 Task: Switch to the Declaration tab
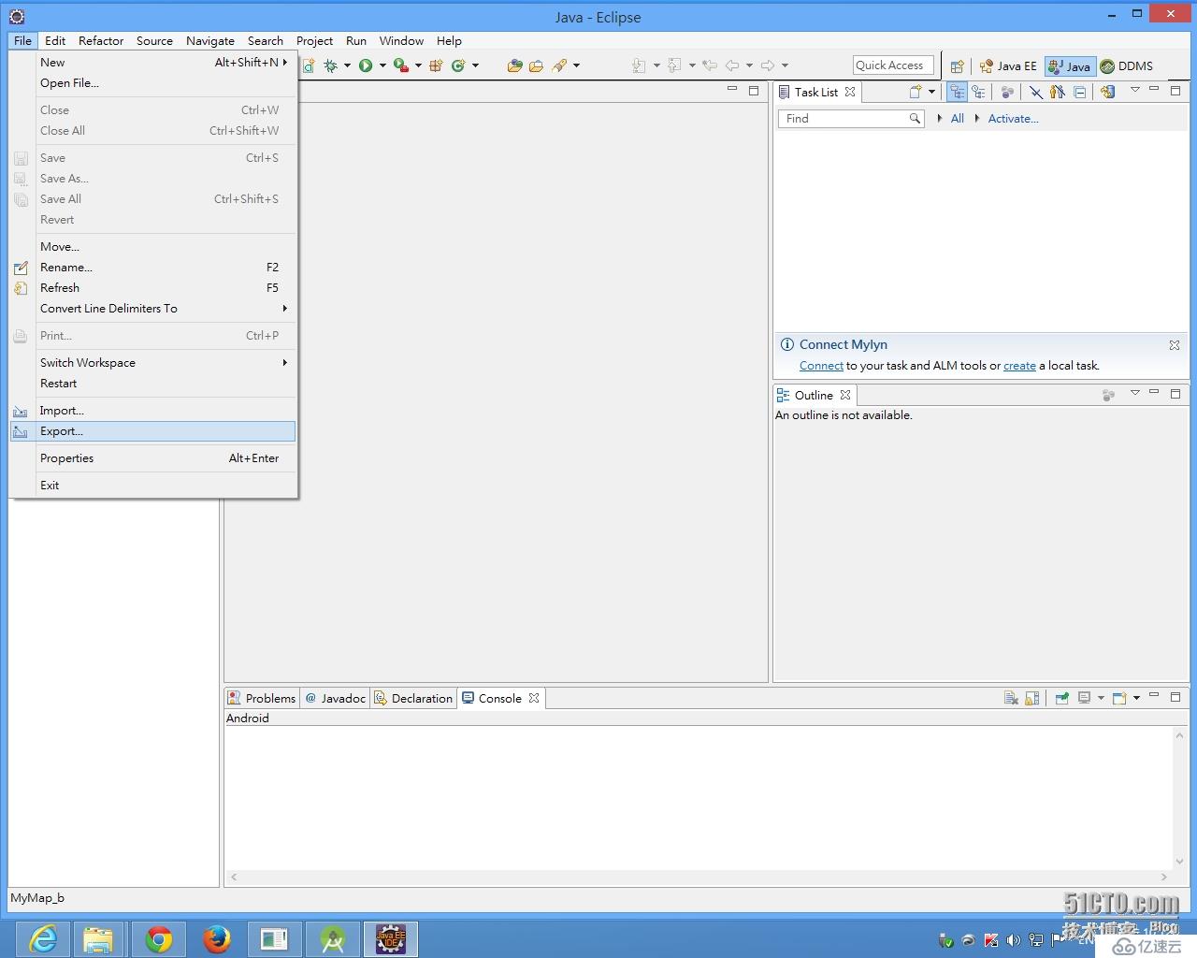pyautogui.click(x=413, y=699)
